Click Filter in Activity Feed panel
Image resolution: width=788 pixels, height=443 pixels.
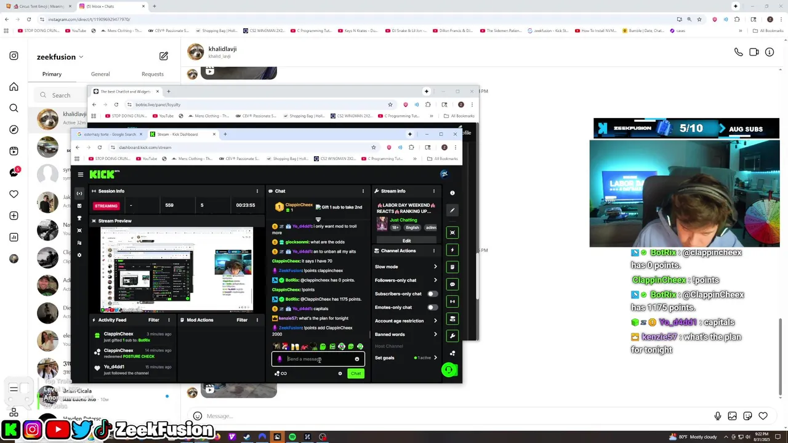[153, 320]
